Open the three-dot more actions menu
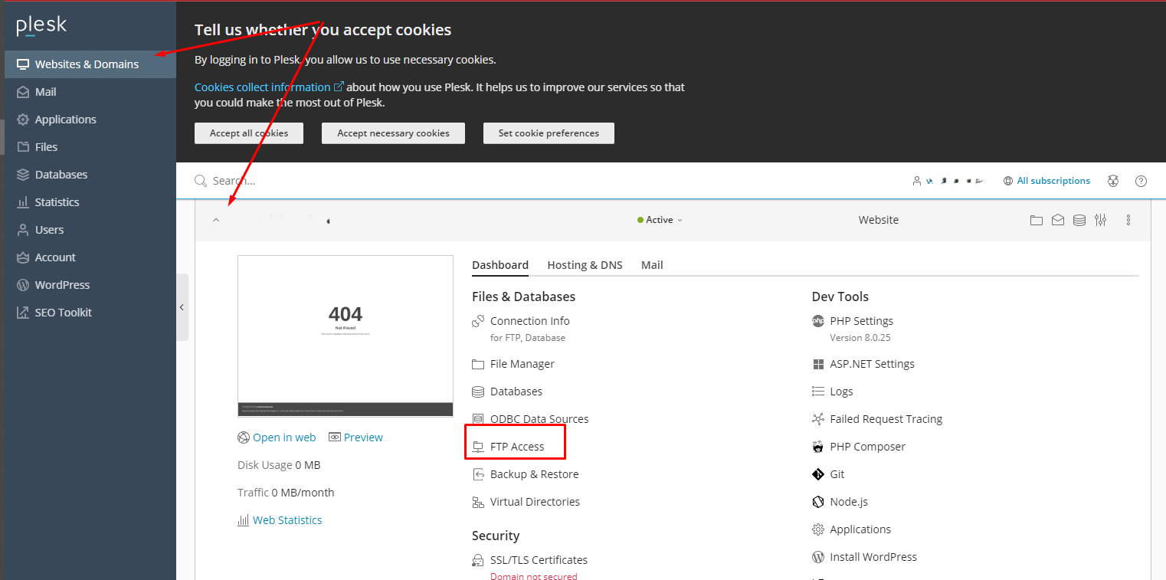This screenshot has height=580, width=1166. tap(1128, 220)
